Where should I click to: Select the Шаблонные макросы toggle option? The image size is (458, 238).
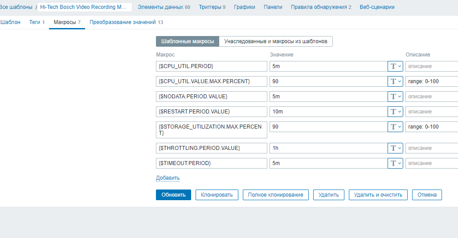(x=187, y=41)
